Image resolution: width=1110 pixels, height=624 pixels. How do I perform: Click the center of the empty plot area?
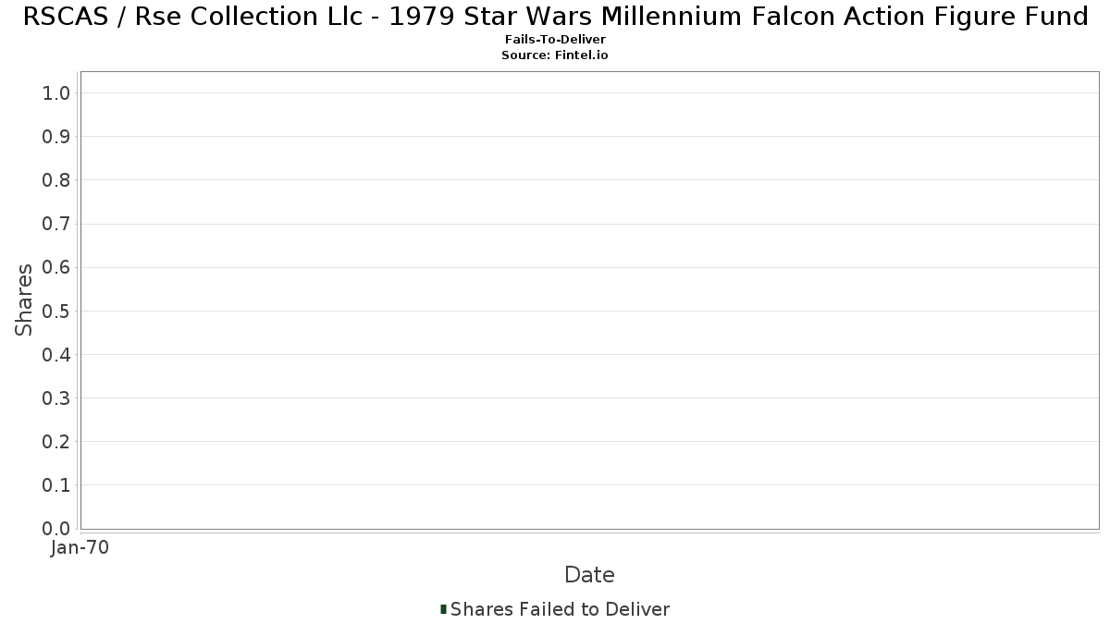pos(589,300)
